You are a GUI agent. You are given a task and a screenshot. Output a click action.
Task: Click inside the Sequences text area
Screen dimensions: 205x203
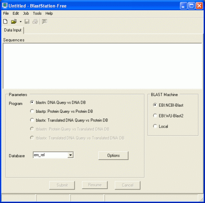pos(102,66)
